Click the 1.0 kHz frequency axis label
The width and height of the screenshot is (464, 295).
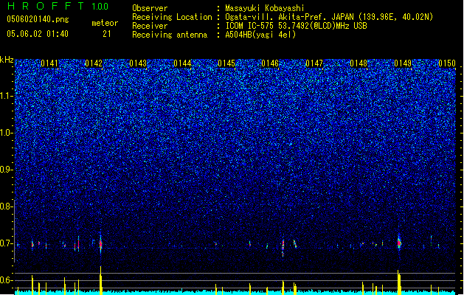[x=7, y=133]
